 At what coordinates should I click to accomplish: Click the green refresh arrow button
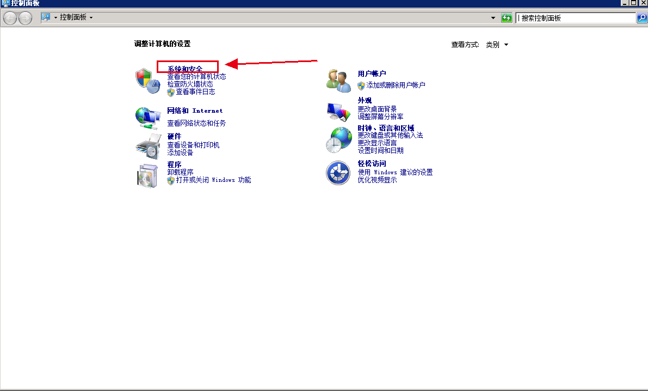click(x=506, y=17)
